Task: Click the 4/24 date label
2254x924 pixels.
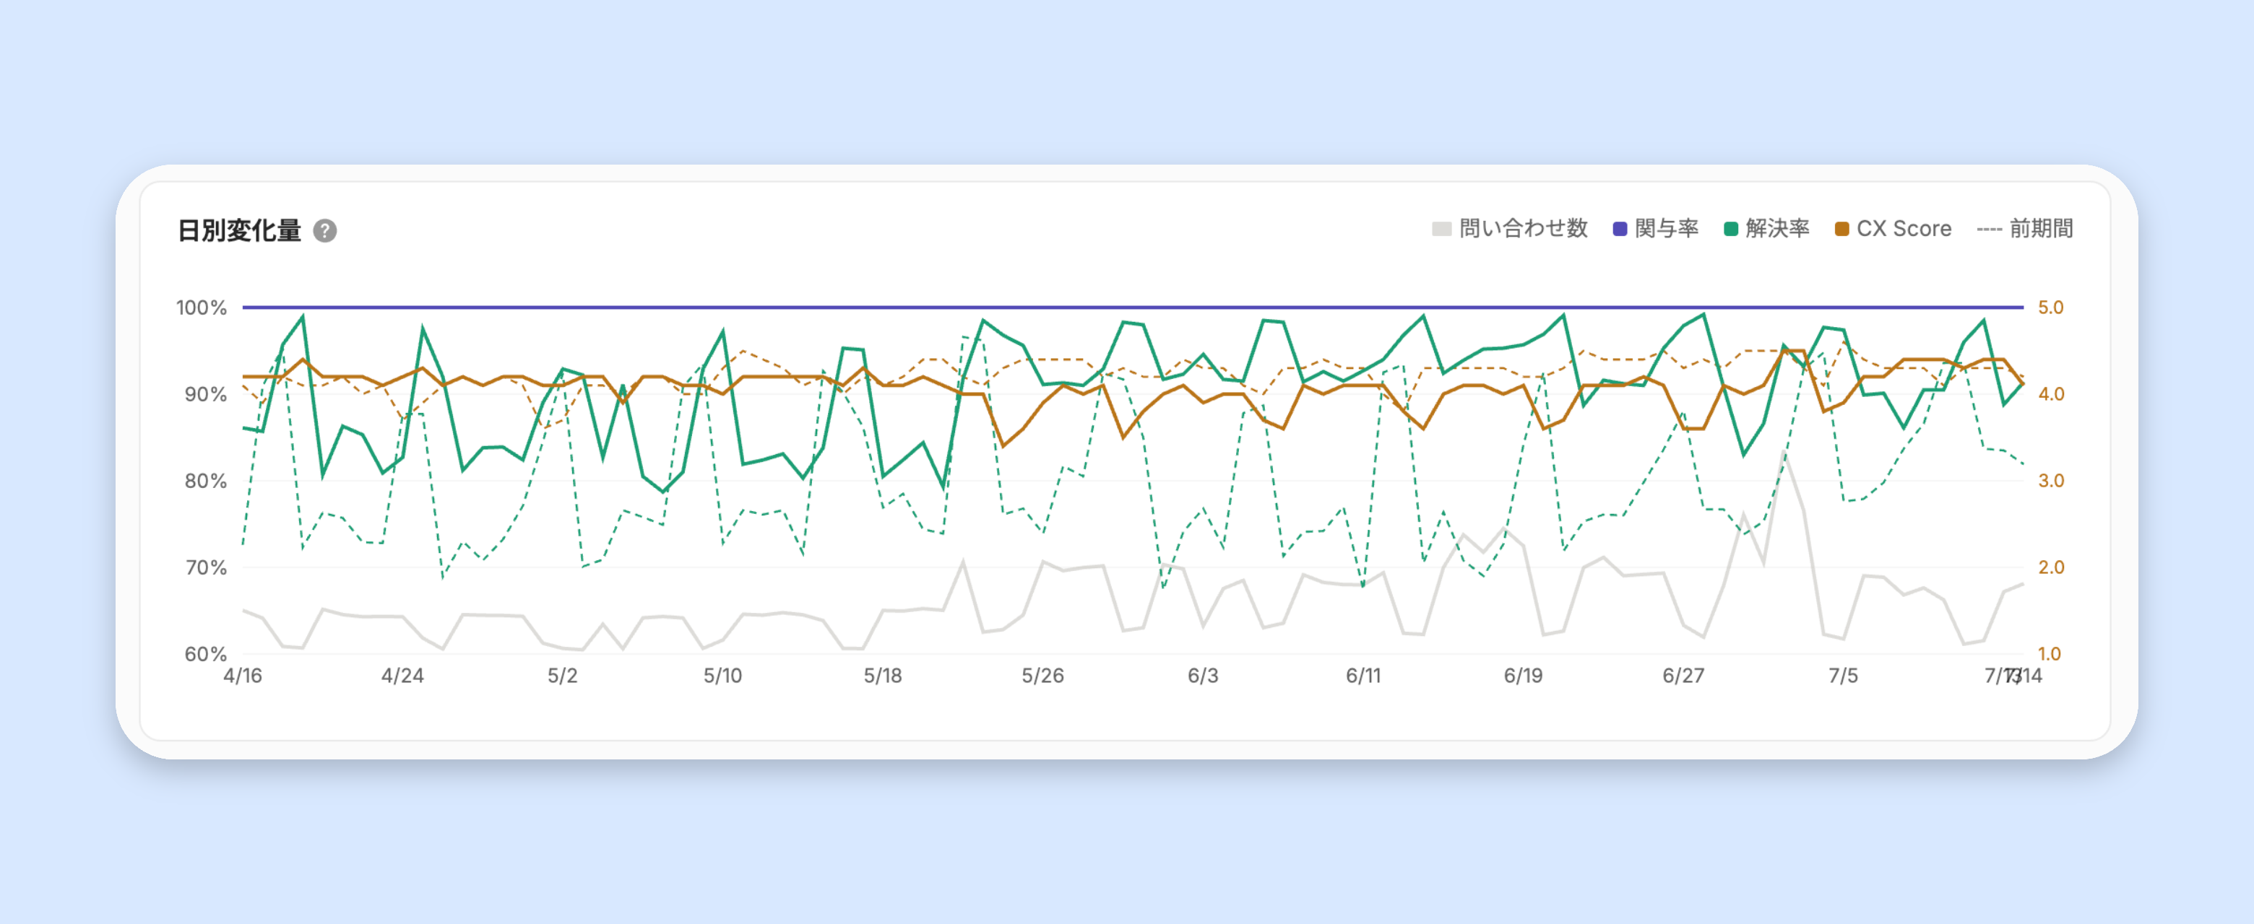Action: (x=402, y=676)
